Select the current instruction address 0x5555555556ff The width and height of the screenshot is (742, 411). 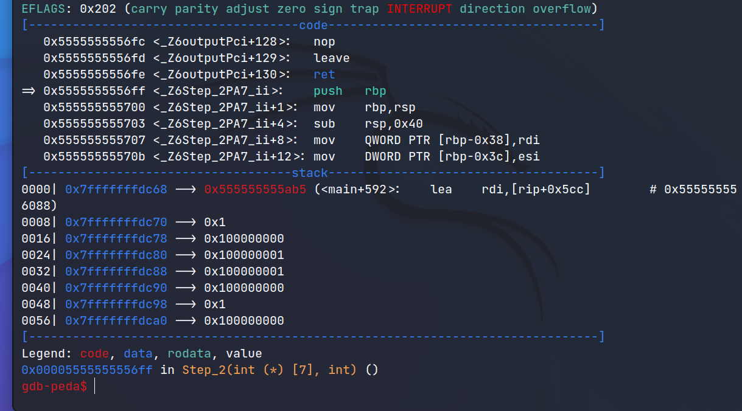[x=94, y=91]
